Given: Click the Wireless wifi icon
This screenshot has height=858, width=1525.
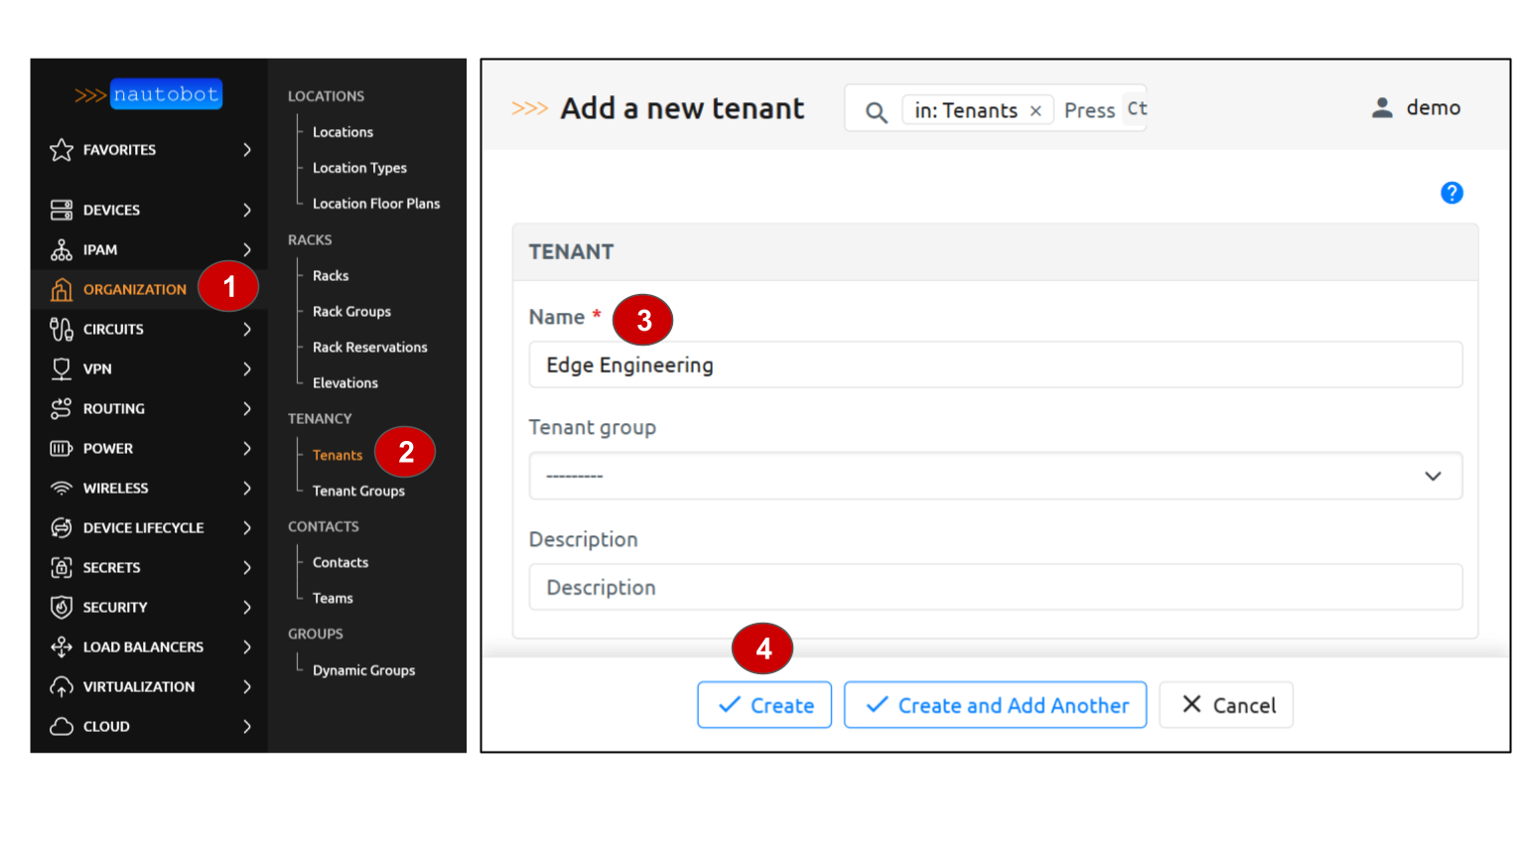Looking at the screenshot, I should coord(62,488).
